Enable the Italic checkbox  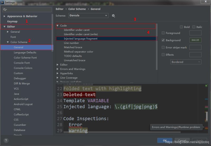point(194,27)
